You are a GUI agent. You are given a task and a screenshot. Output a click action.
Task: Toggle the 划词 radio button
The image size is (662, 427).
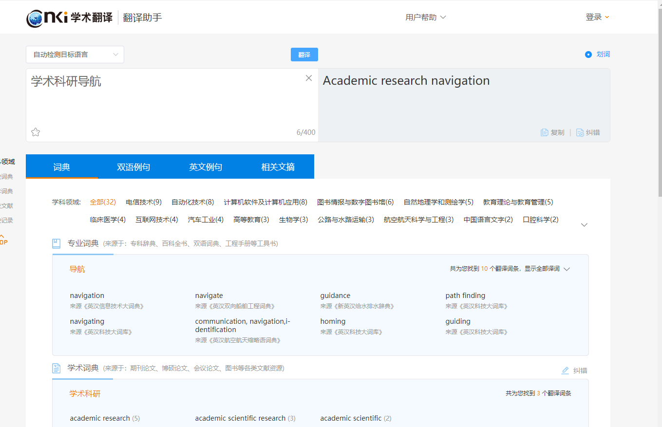[588, 55]
